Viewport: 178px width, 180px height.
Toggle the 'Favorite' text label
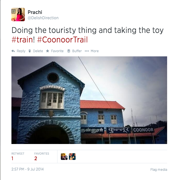point(57,51)
